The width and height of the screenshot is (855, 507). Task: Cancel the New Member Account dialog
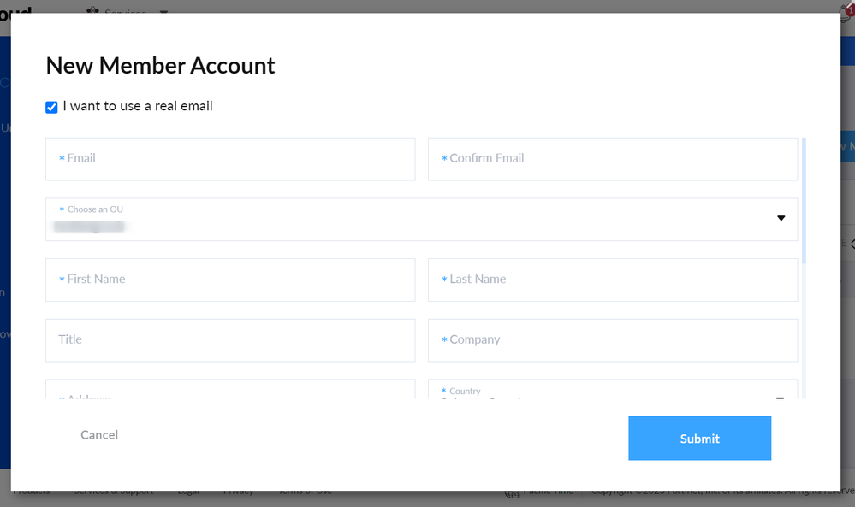[99, 435]
